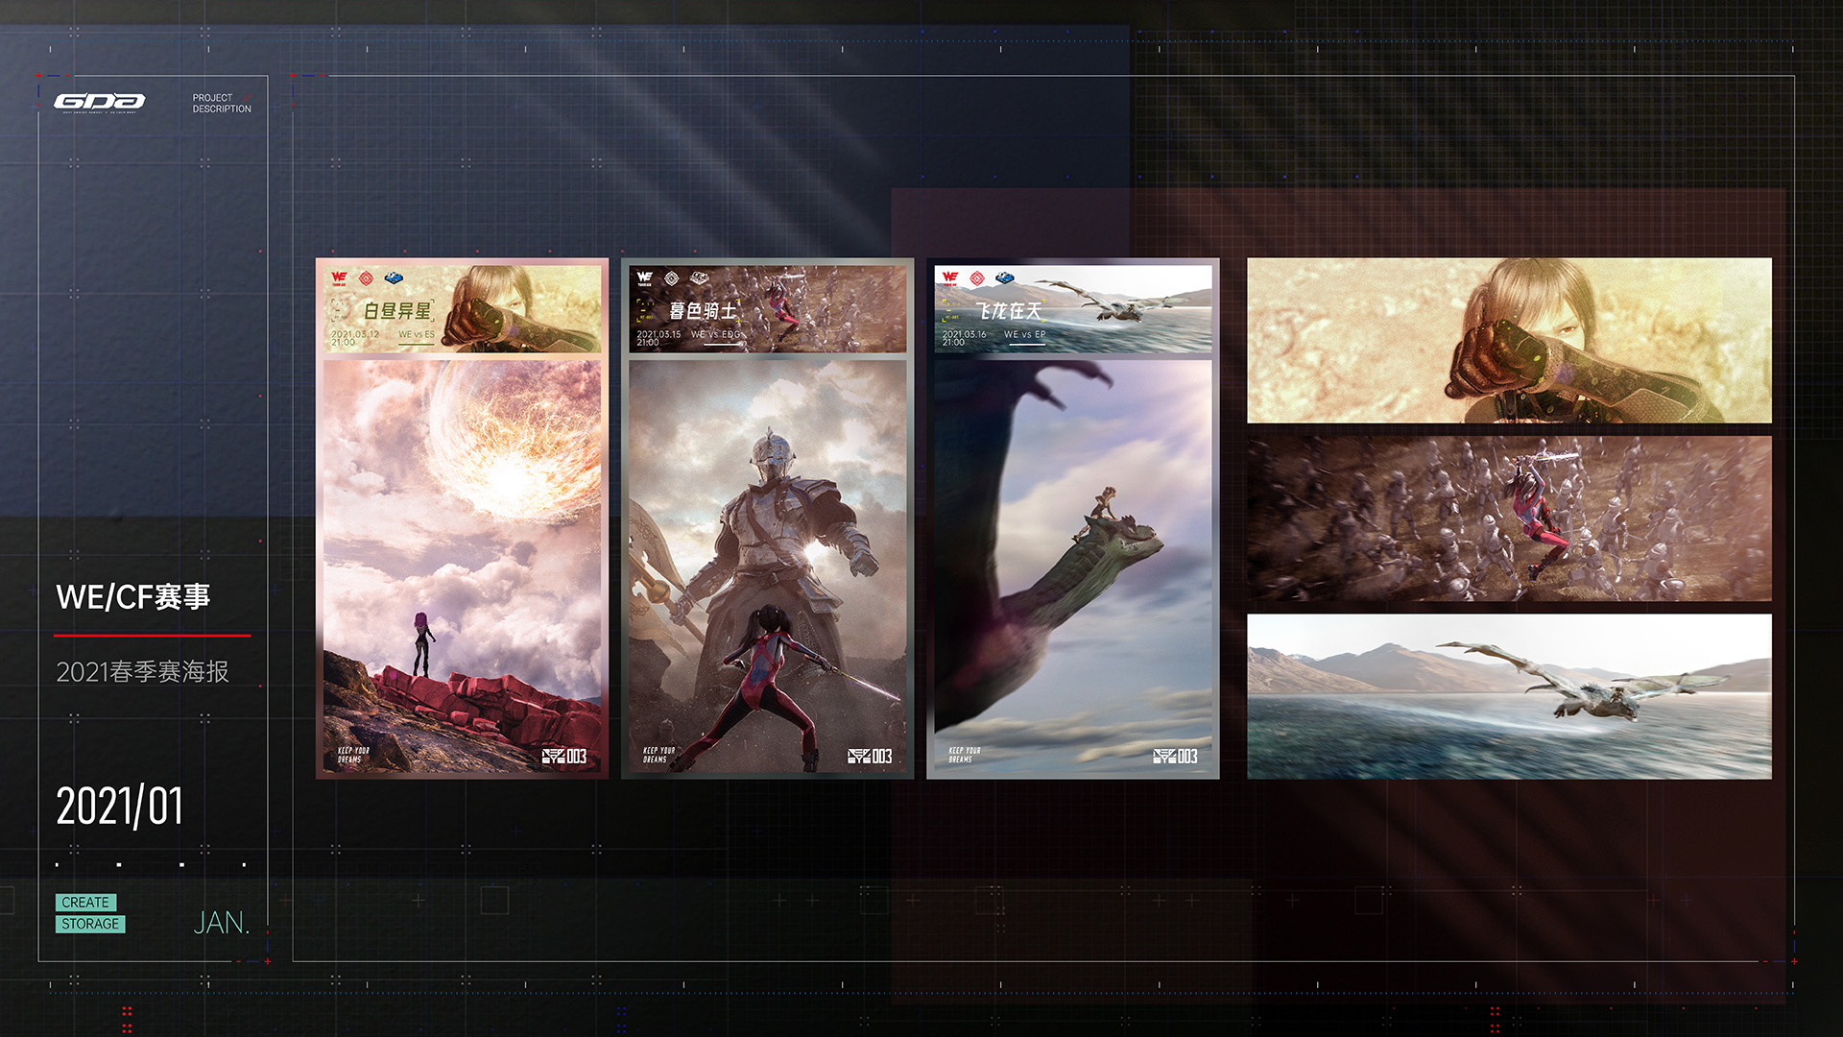Click the CREATE tag
Screen dimensions: 1843x1037
[85, 903]
